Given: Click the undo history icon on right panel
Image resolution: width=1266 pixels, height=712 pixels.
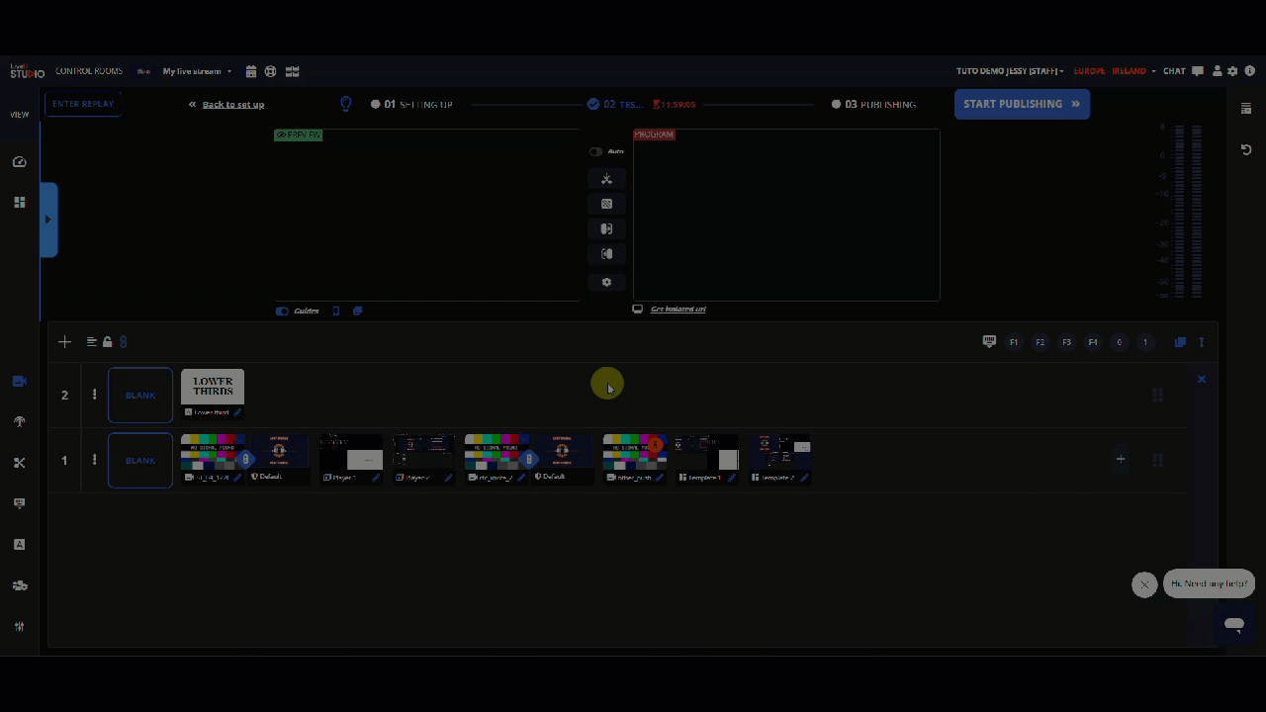Looking at the screenshot, I should tap(1246, 150).
